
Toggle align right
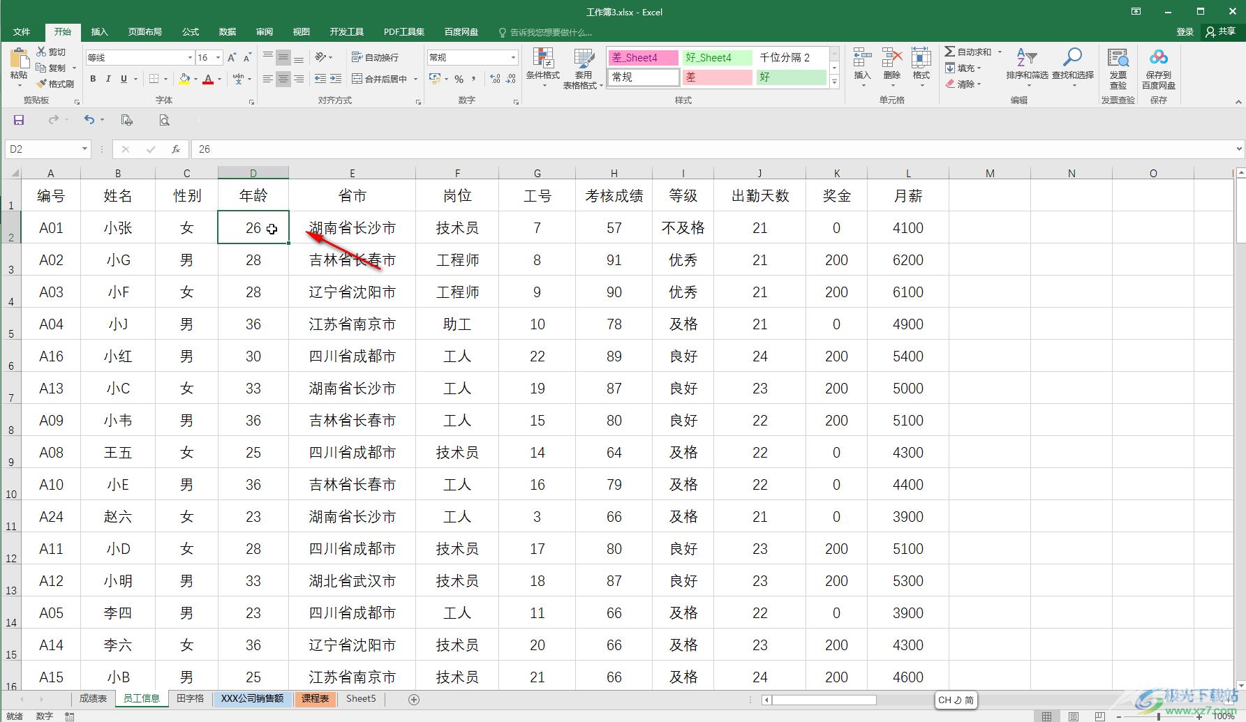(299, 79)
